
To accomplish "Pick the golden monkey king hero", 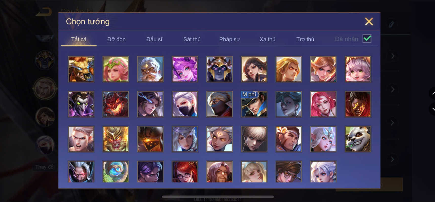I will coord(116,139).
